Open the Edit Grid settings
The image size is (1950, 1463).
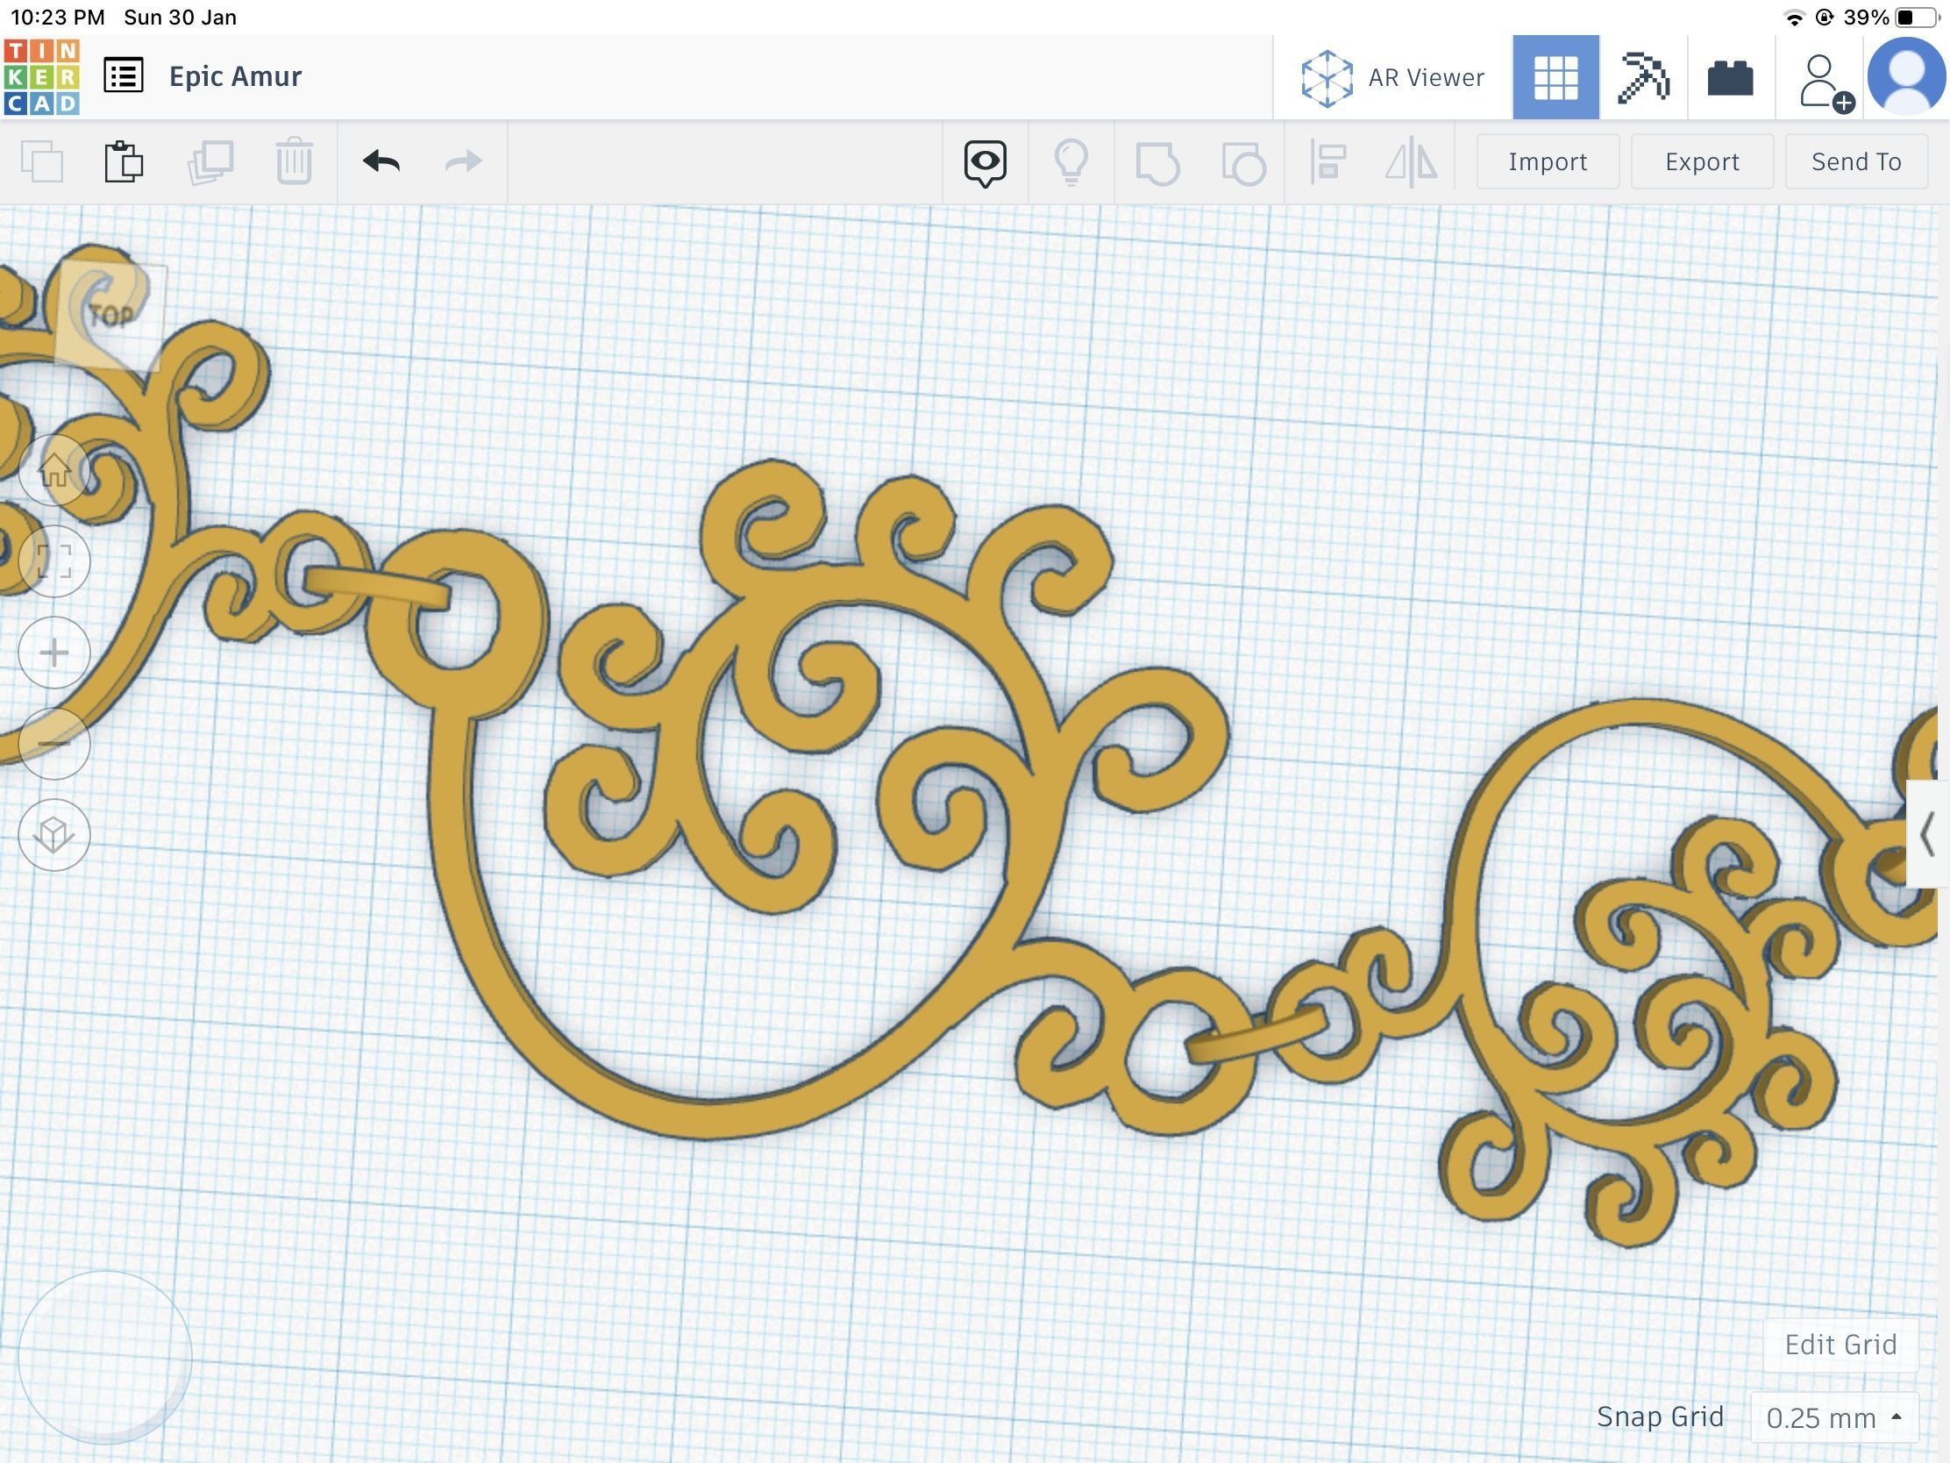click(1840, 1345)
